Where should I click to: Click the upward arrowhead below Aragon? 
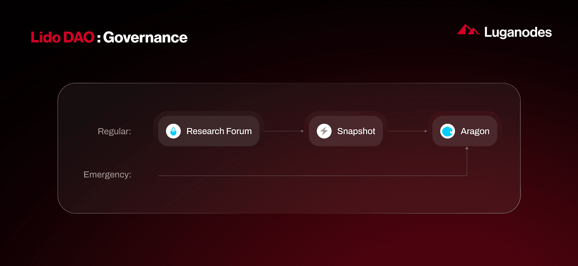[x=467, y=148]
